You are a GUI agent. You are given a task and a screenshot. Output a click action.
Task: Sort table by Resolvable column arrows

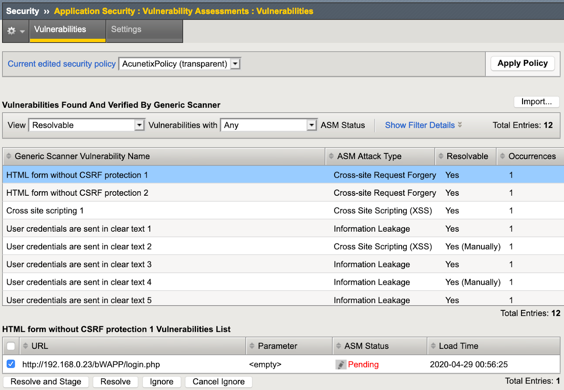pos(441,156)
